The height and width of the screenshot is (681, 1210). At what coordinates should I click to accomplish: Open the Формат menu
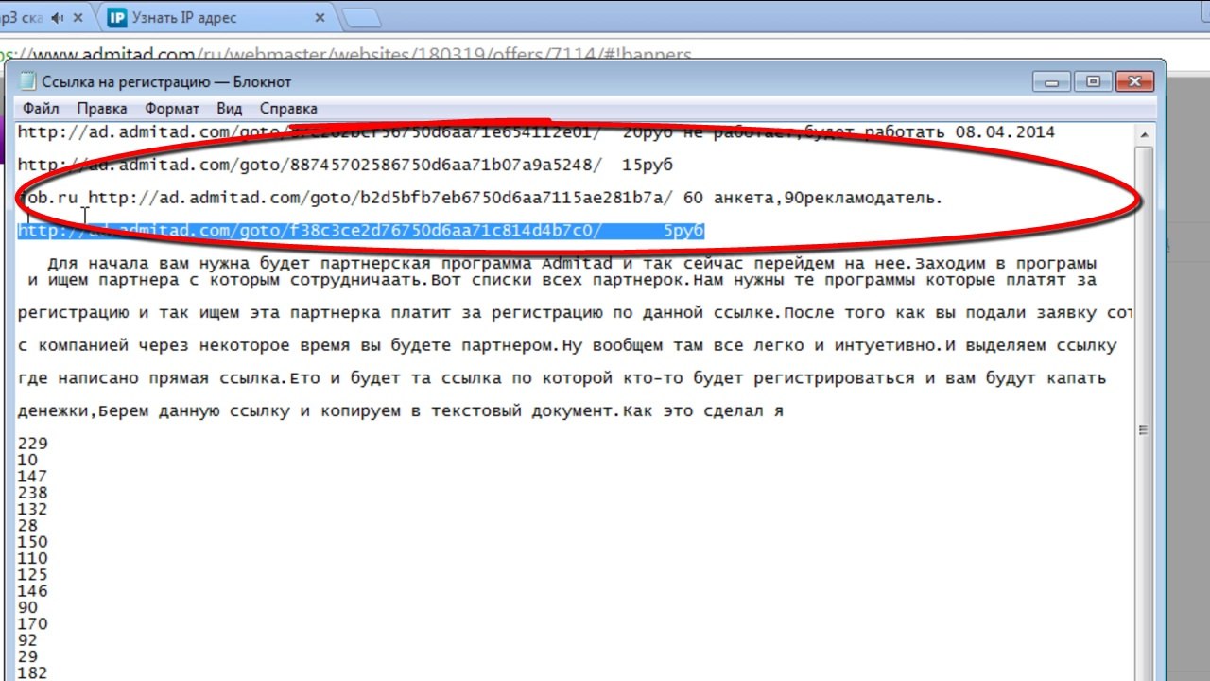click(172, 109)
